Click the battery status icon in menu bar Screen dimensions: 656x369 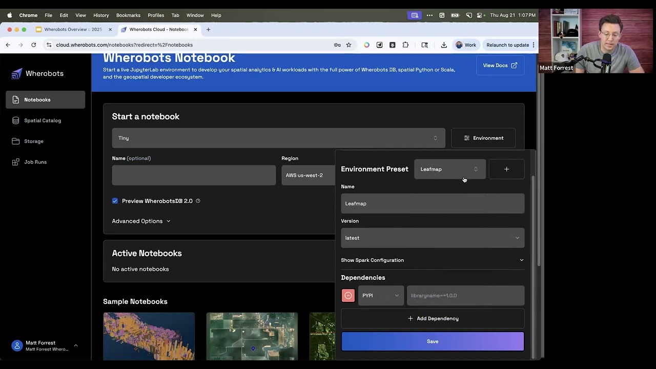pos(455,15)
